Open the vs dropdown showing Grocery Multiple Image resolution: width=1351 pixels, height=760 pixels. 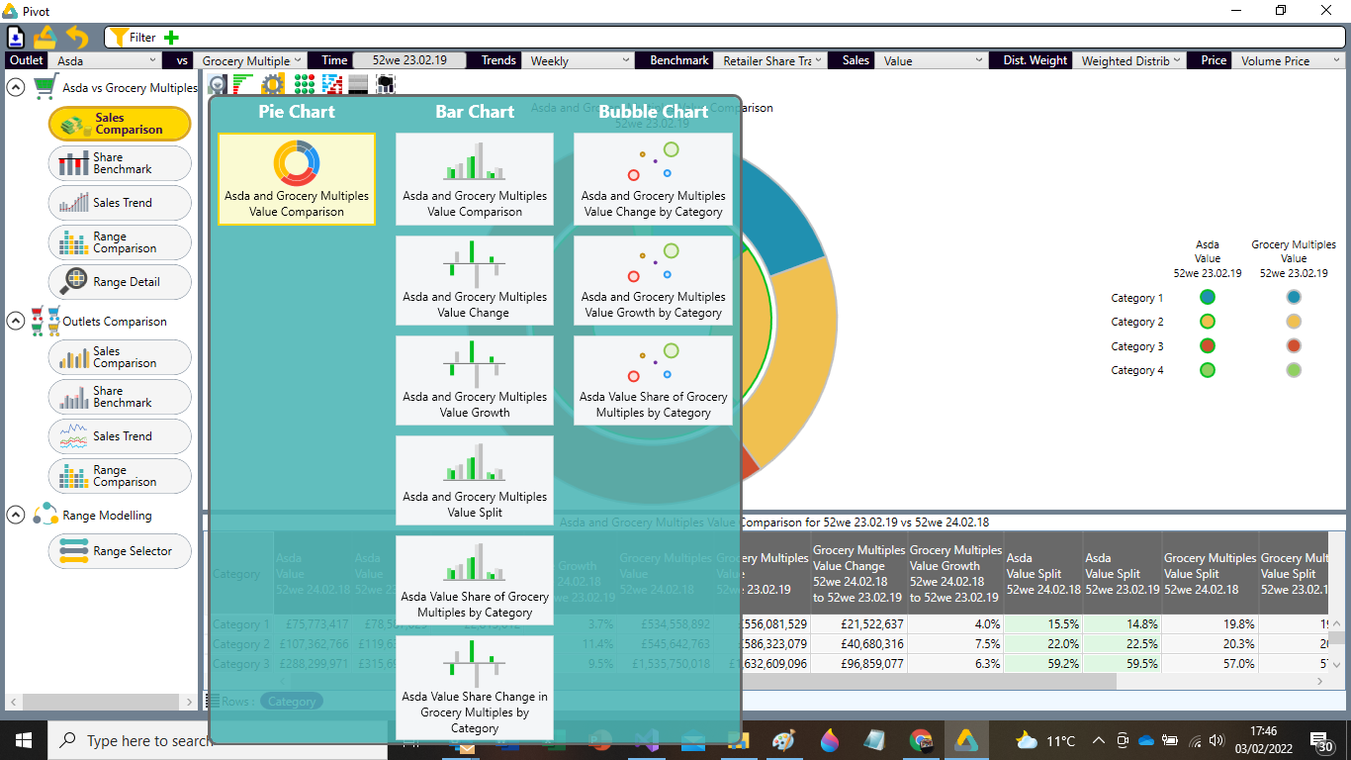(250, 60)
